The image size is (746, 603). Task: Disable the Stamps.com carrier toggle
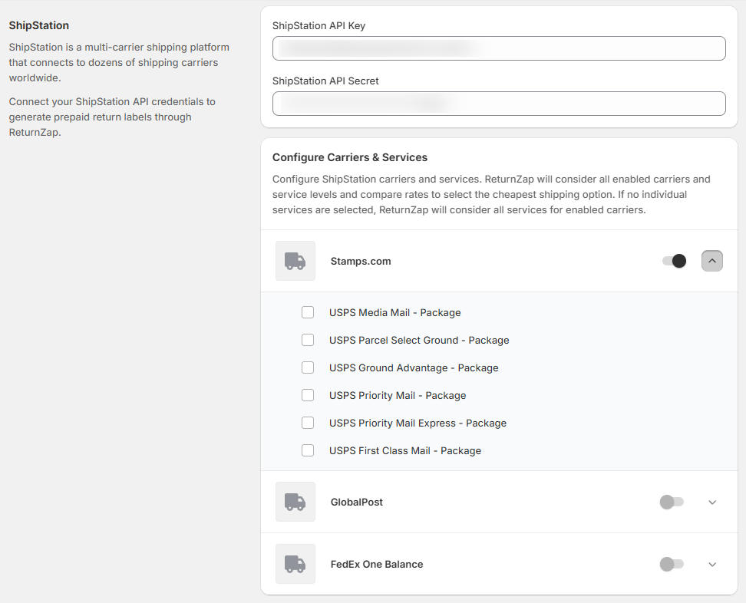[674, 261]
